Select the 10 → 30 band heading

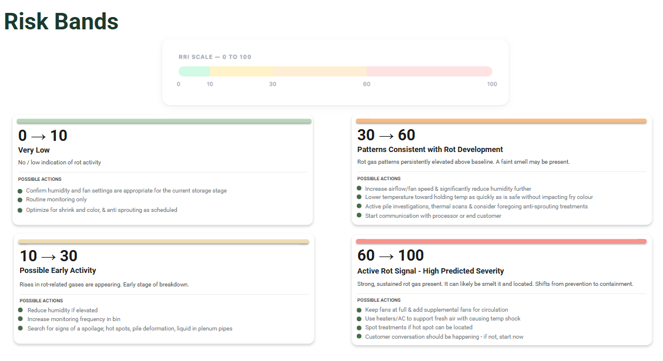click(49, 256)
